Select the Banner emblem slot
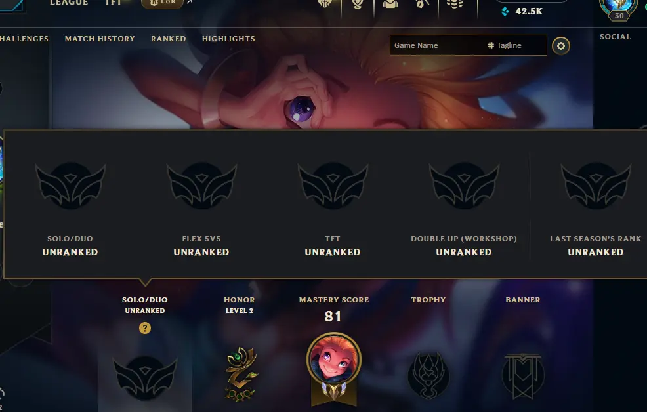 523,376
